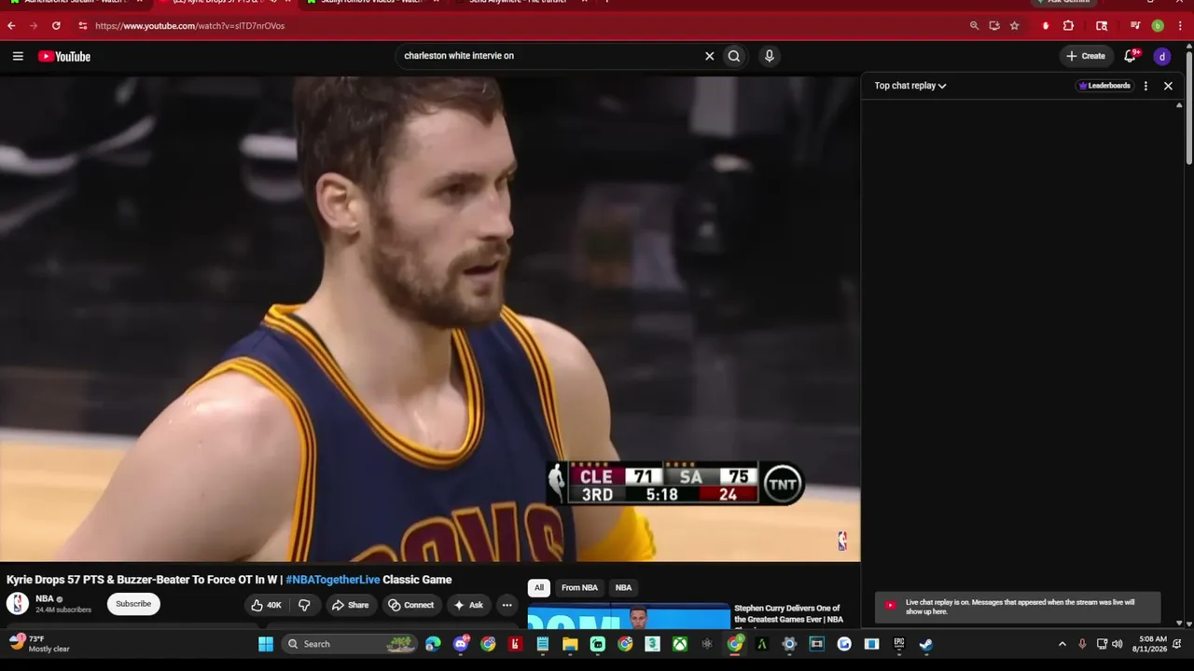Subscribe to the NBA channel
Viewport: 1194px width, 671px height.
pos(133,604)
